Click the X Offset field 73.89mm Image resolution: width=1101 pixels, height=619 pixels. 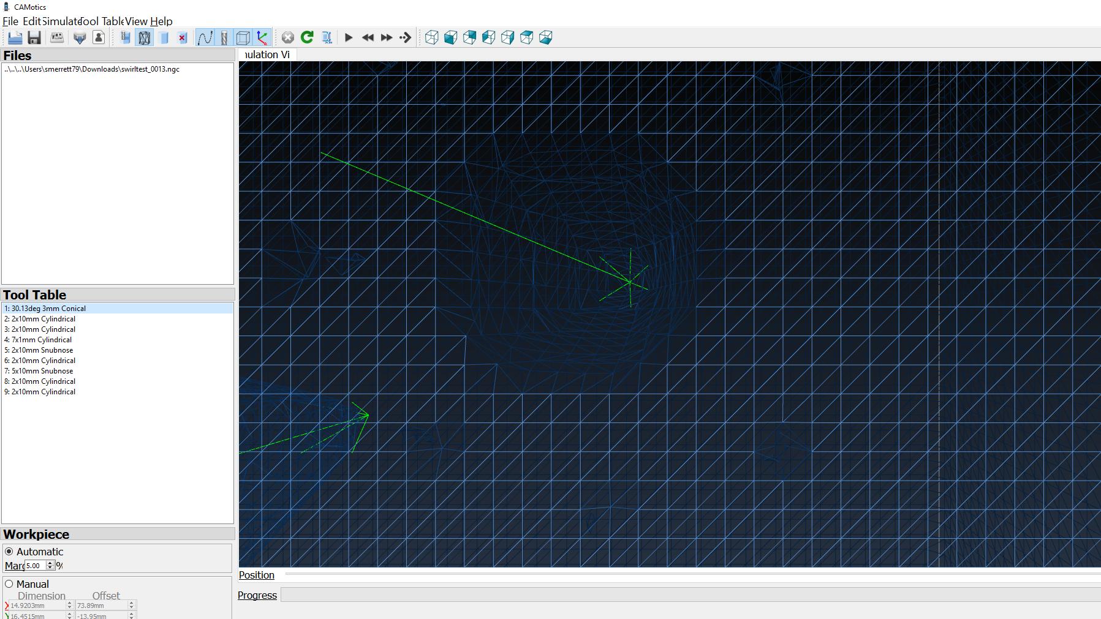coord(102,606)
